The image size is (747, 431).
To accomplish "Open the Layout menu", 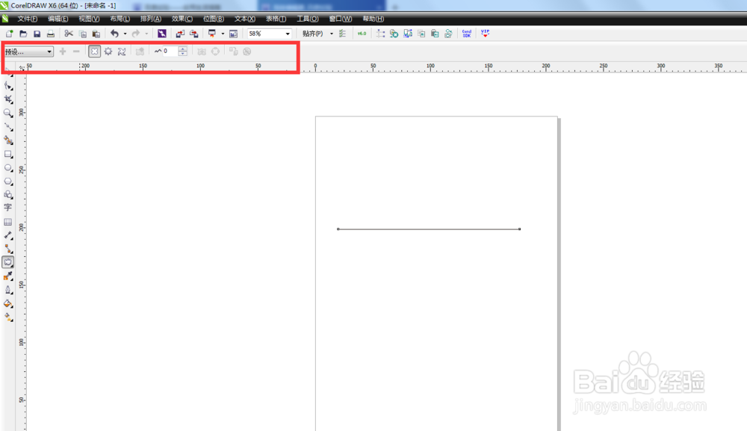I will [x=120, y=19].
